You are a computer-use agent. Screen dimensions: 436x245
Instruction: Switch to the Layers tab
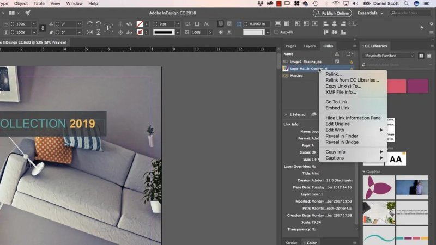(x=310, y=46)
